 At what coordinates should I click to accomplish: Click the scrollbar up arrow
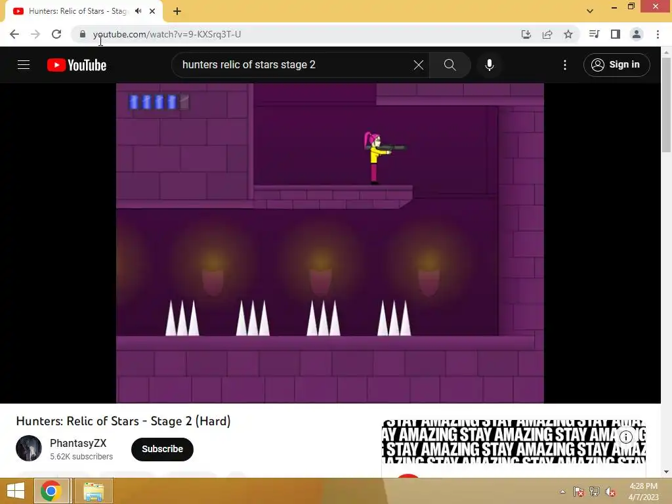click(x=666, y=52)
